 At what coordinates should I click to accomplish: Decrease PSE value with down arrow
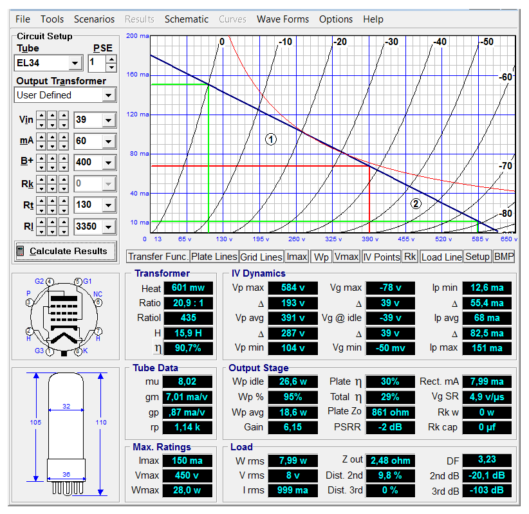click(111, 67)
